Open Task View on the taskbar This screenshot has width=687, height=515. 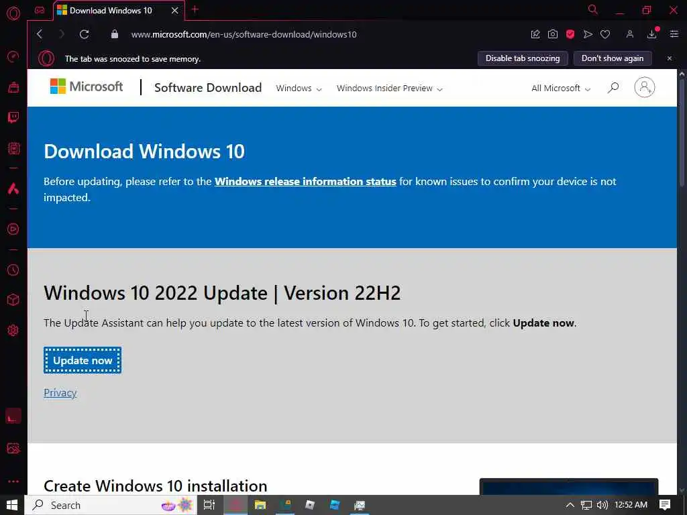209,506
